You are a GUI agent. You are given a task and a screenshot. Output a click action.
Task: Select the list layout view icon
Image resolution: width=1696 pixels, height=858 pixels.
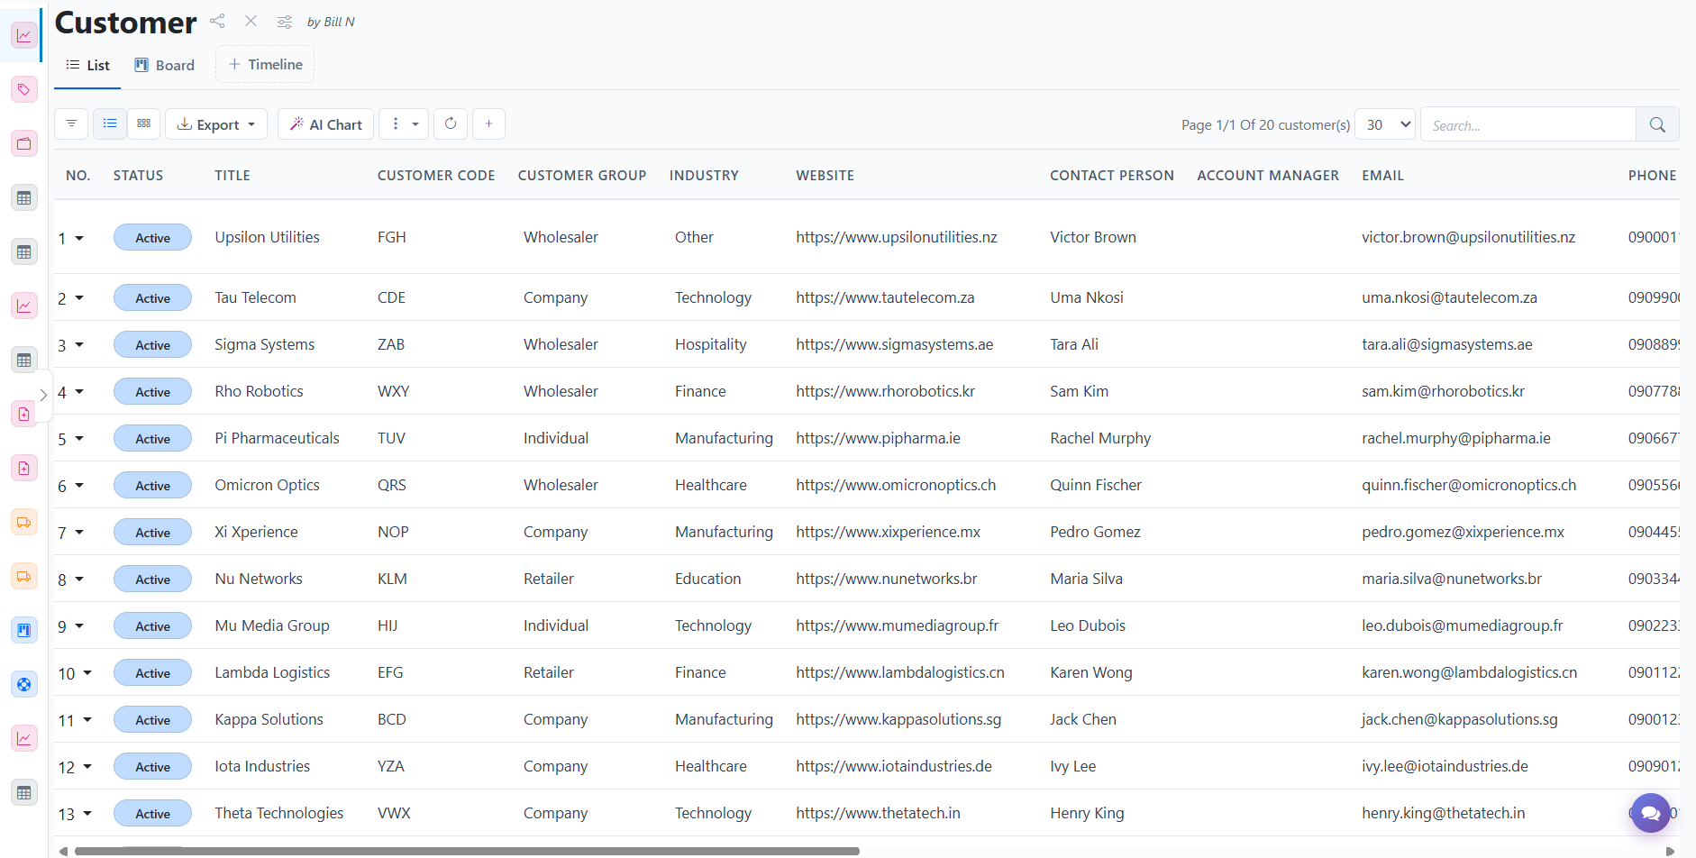pos(110,123)
